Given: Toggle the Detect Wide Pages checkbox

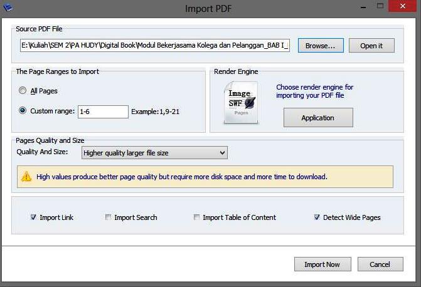Looking at the screenshot, I should [317, 217].
